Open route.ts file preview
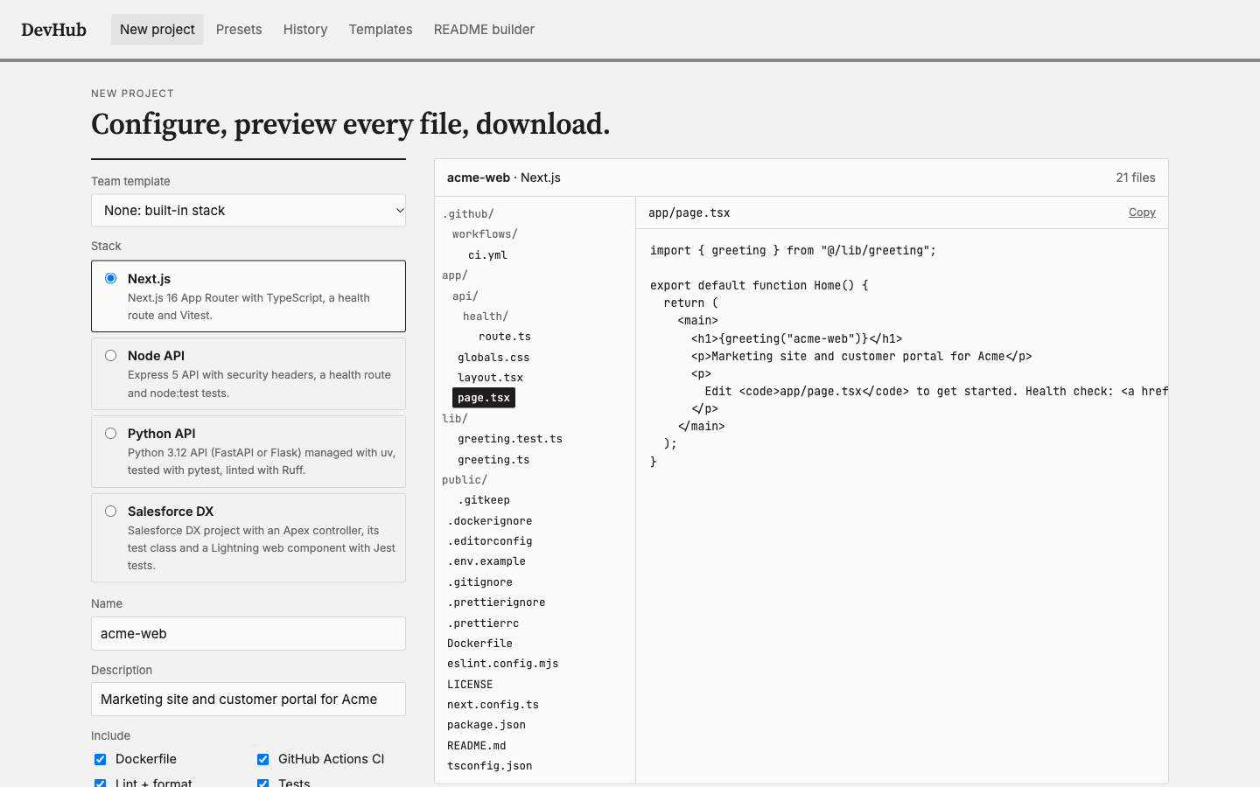 tap(505, 337)
